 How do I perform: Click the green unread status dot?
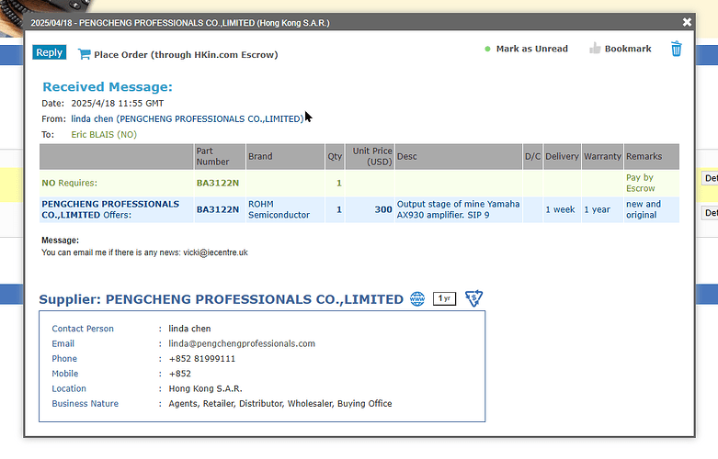[487, 49]
